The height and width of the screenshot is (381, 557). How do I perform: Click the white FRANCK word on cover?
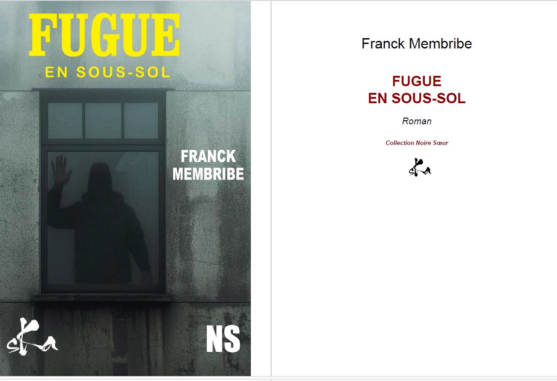(208, 156)
